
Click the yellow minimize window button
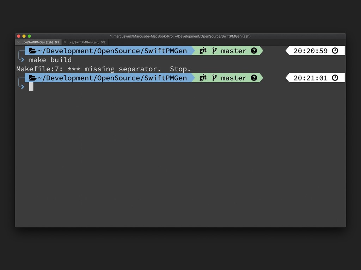coord(24,36)
